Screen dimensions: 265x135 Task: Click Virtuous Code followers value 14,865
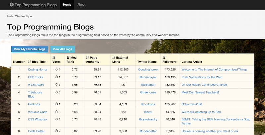coord(170,112)
